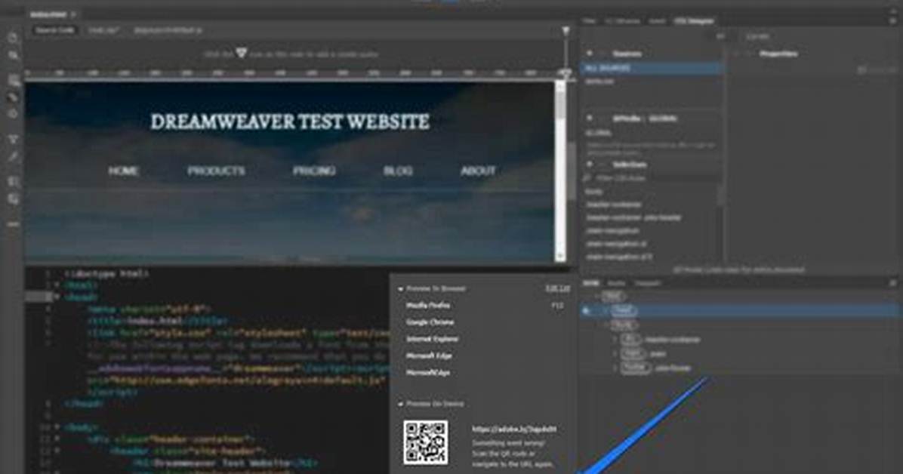Open the adobe.ly device preview URL
The width and height of the screenshot is (903, 474).
[514, 429]
